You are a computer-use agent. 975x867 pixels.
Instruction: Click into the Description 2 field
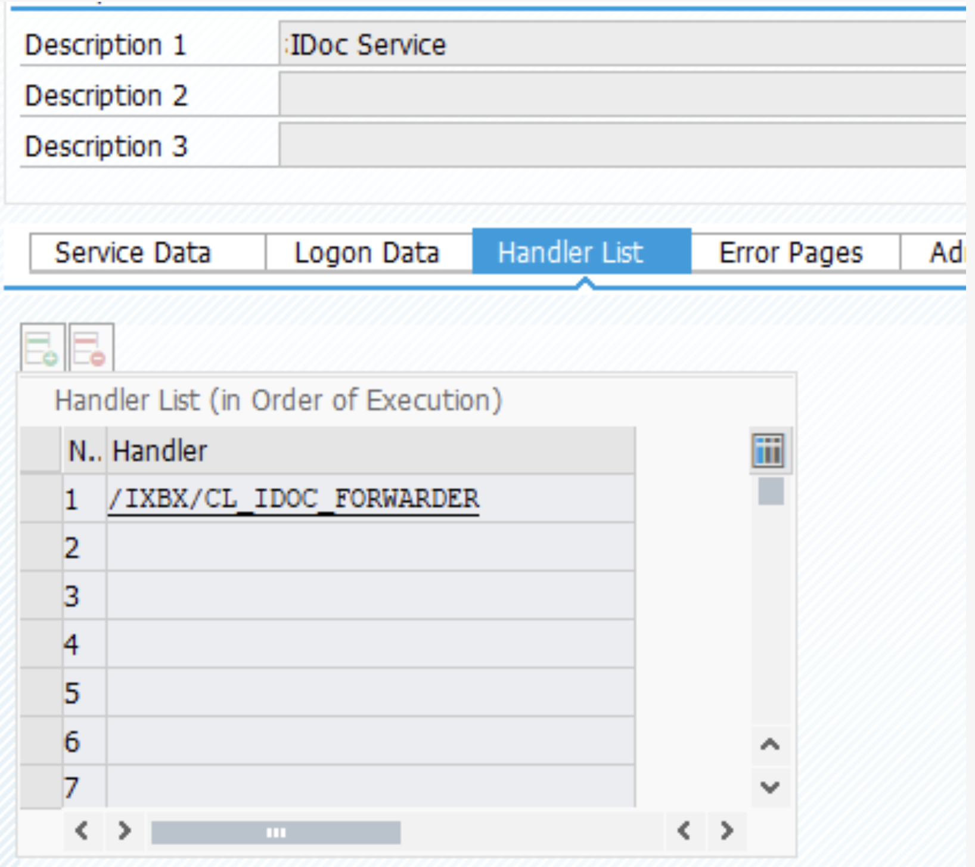(x=620, y=95)
